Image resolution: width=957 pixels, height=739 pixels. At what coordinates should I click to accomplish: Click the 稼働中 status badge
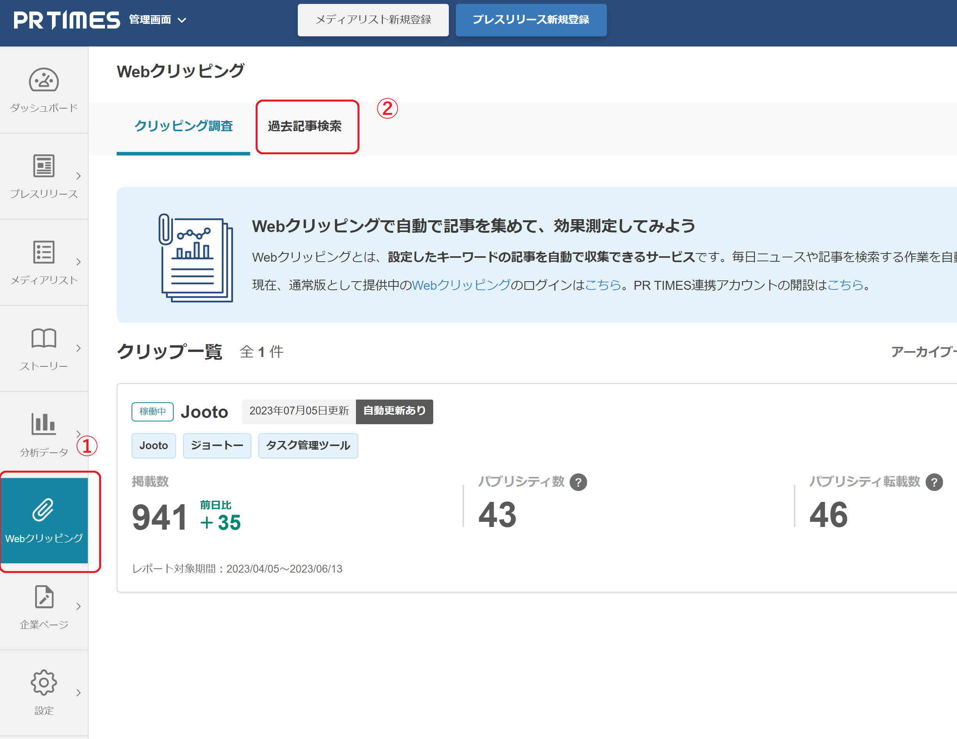pos(153,411)
